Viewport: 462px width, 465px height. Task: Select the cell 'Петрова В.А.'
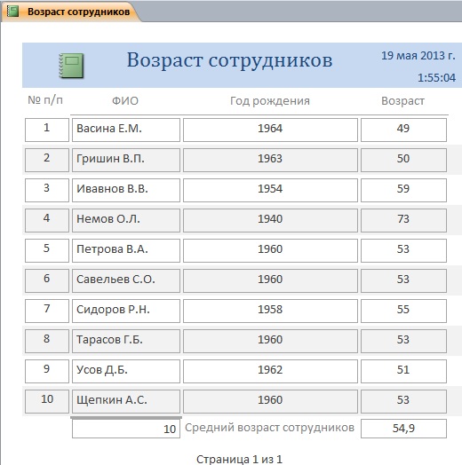tap(126, 250)
